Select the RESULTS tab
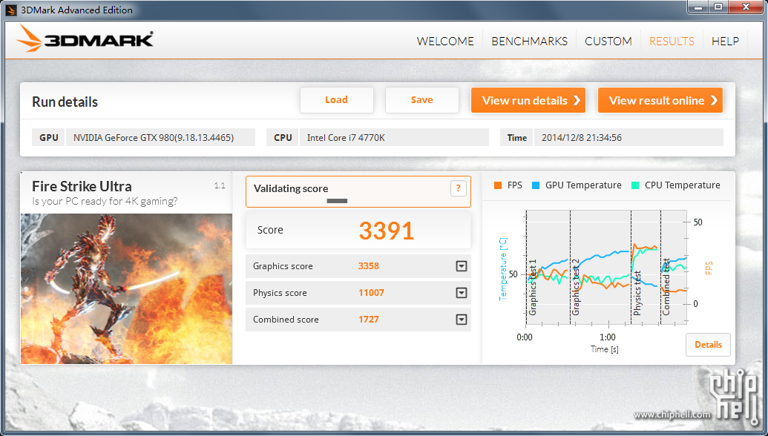The height and width of the screenshot is (436, 768). 672,41
